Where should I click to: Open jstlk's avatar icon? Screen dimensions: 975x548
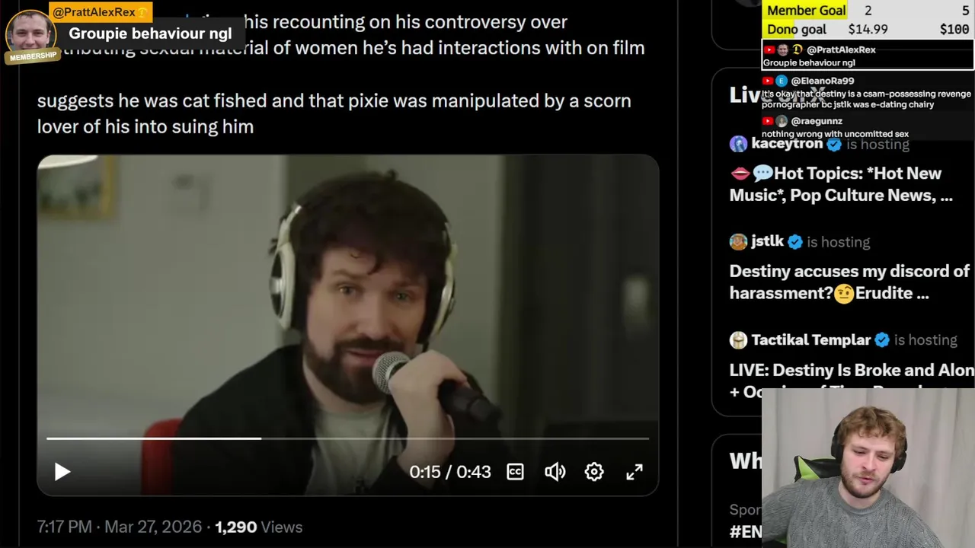[738, 242]
